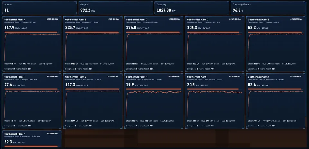This screenshot has height=149, width=309.
Task: Click the 47.6 MW output value
Action: (x=8, y=85)
